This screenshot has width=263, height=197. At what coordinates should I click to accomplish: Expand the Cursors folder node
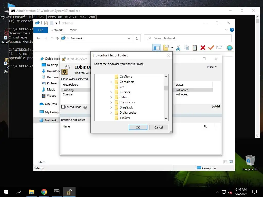[111, 92]
